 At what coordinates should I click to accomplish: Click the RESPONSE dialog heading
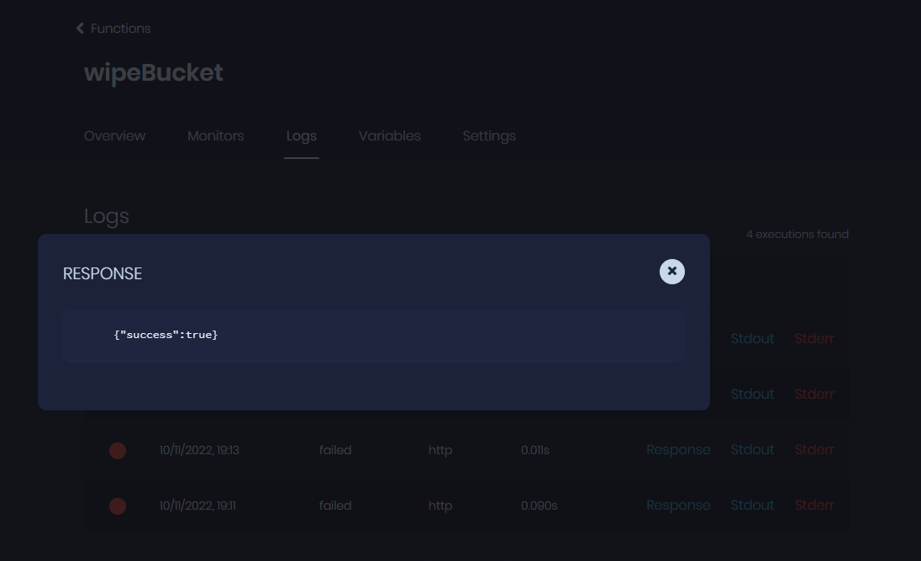pos(103,273)
